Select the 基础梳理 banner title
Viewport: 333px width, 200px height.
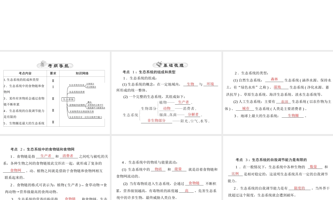click(173, 65)
